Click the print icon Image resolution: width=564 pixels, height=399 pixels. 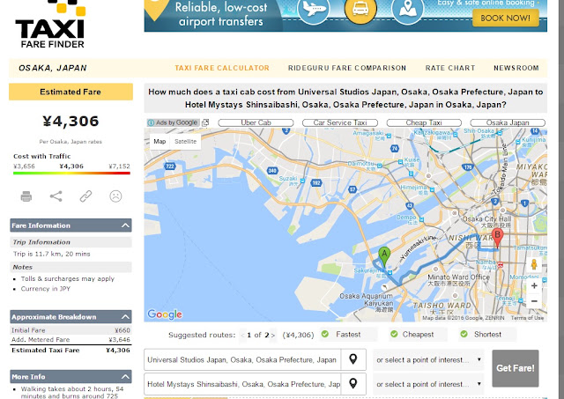pyautogui.click(x=26, y=196)
